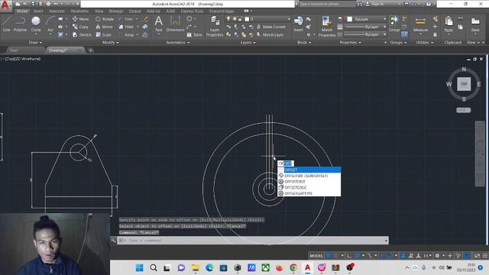Toggle Polar Tracking in status bar

pos(358,256)
